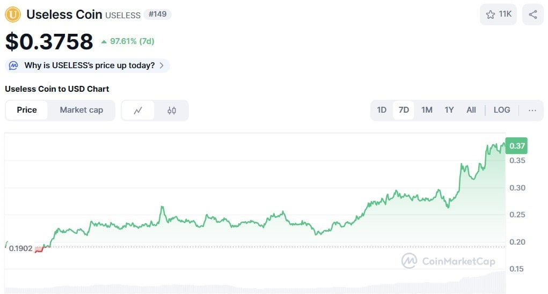Click the CoinMarketCap watermark logo
548x294 pixels.
point(410,261)
